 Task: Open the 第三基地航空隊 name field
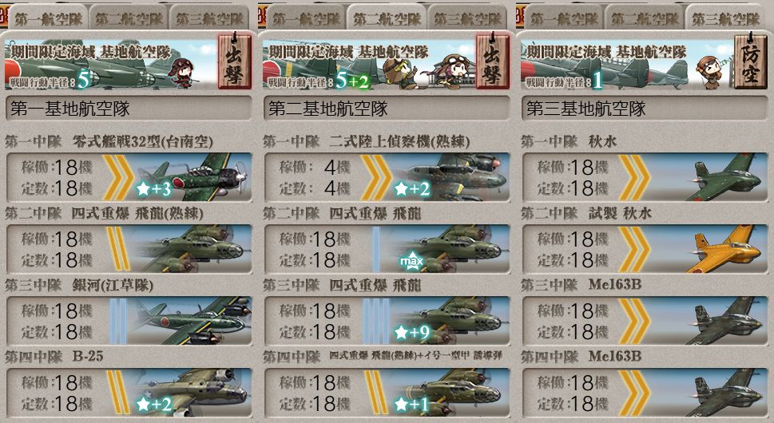point(645,109)
